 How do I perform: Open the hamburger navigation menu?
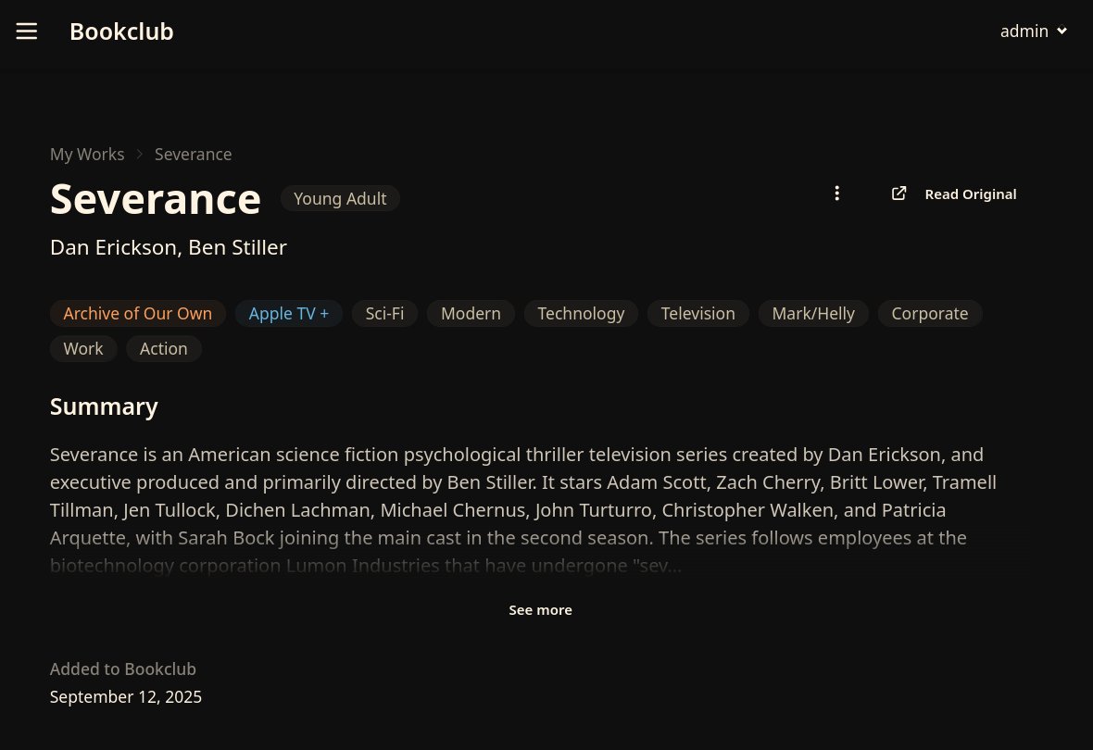[x=27, y=31]
